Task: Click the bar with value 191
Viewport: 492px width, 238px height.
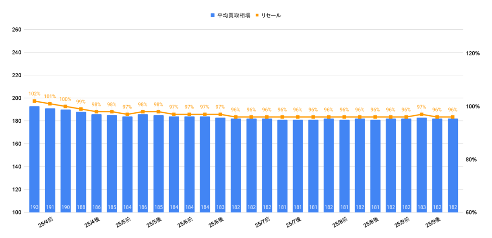Action: tap(50, 159)
